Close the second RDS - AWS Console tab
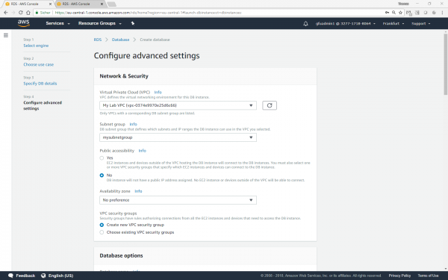 tap(102, 4)
